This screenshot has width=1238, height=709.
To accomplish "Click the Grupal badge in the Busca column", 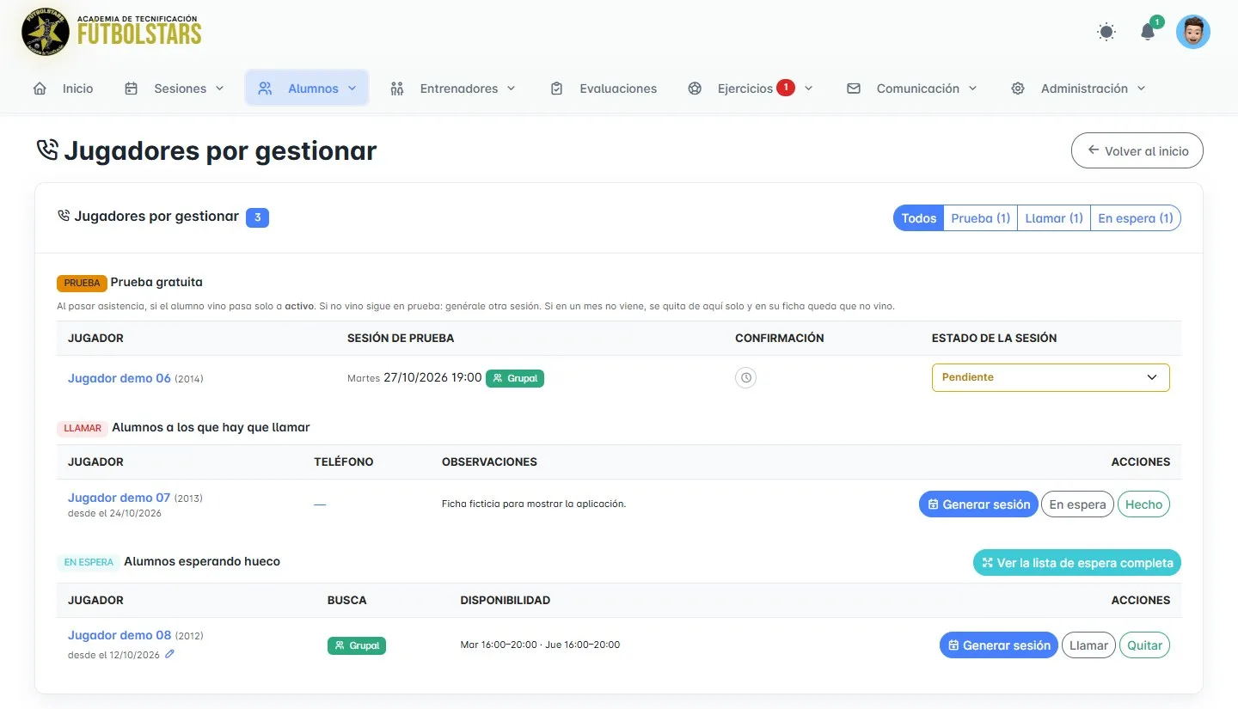I will tap(357, 645).
